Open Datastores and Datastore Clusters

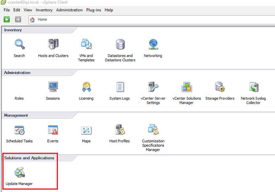[x=120, y=44]
